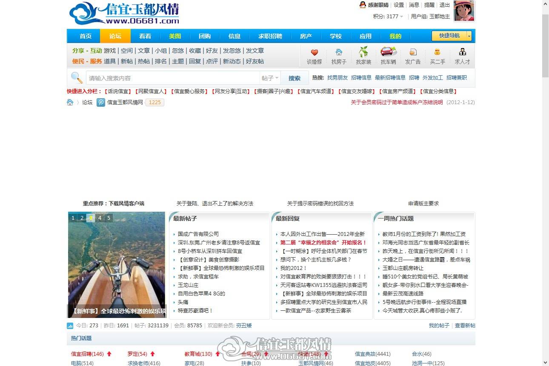Viewport: 549px width, 366px height.
Task: Click the 快捷导航 button
Action: pyautogui.click(x=449, y=36)
